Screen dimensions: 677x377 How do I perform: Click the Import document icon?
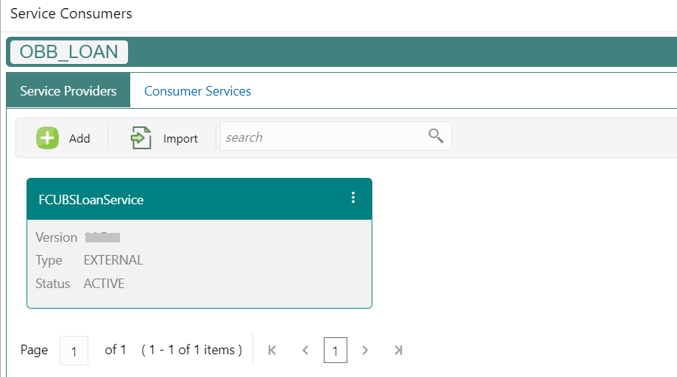(141, 137)
